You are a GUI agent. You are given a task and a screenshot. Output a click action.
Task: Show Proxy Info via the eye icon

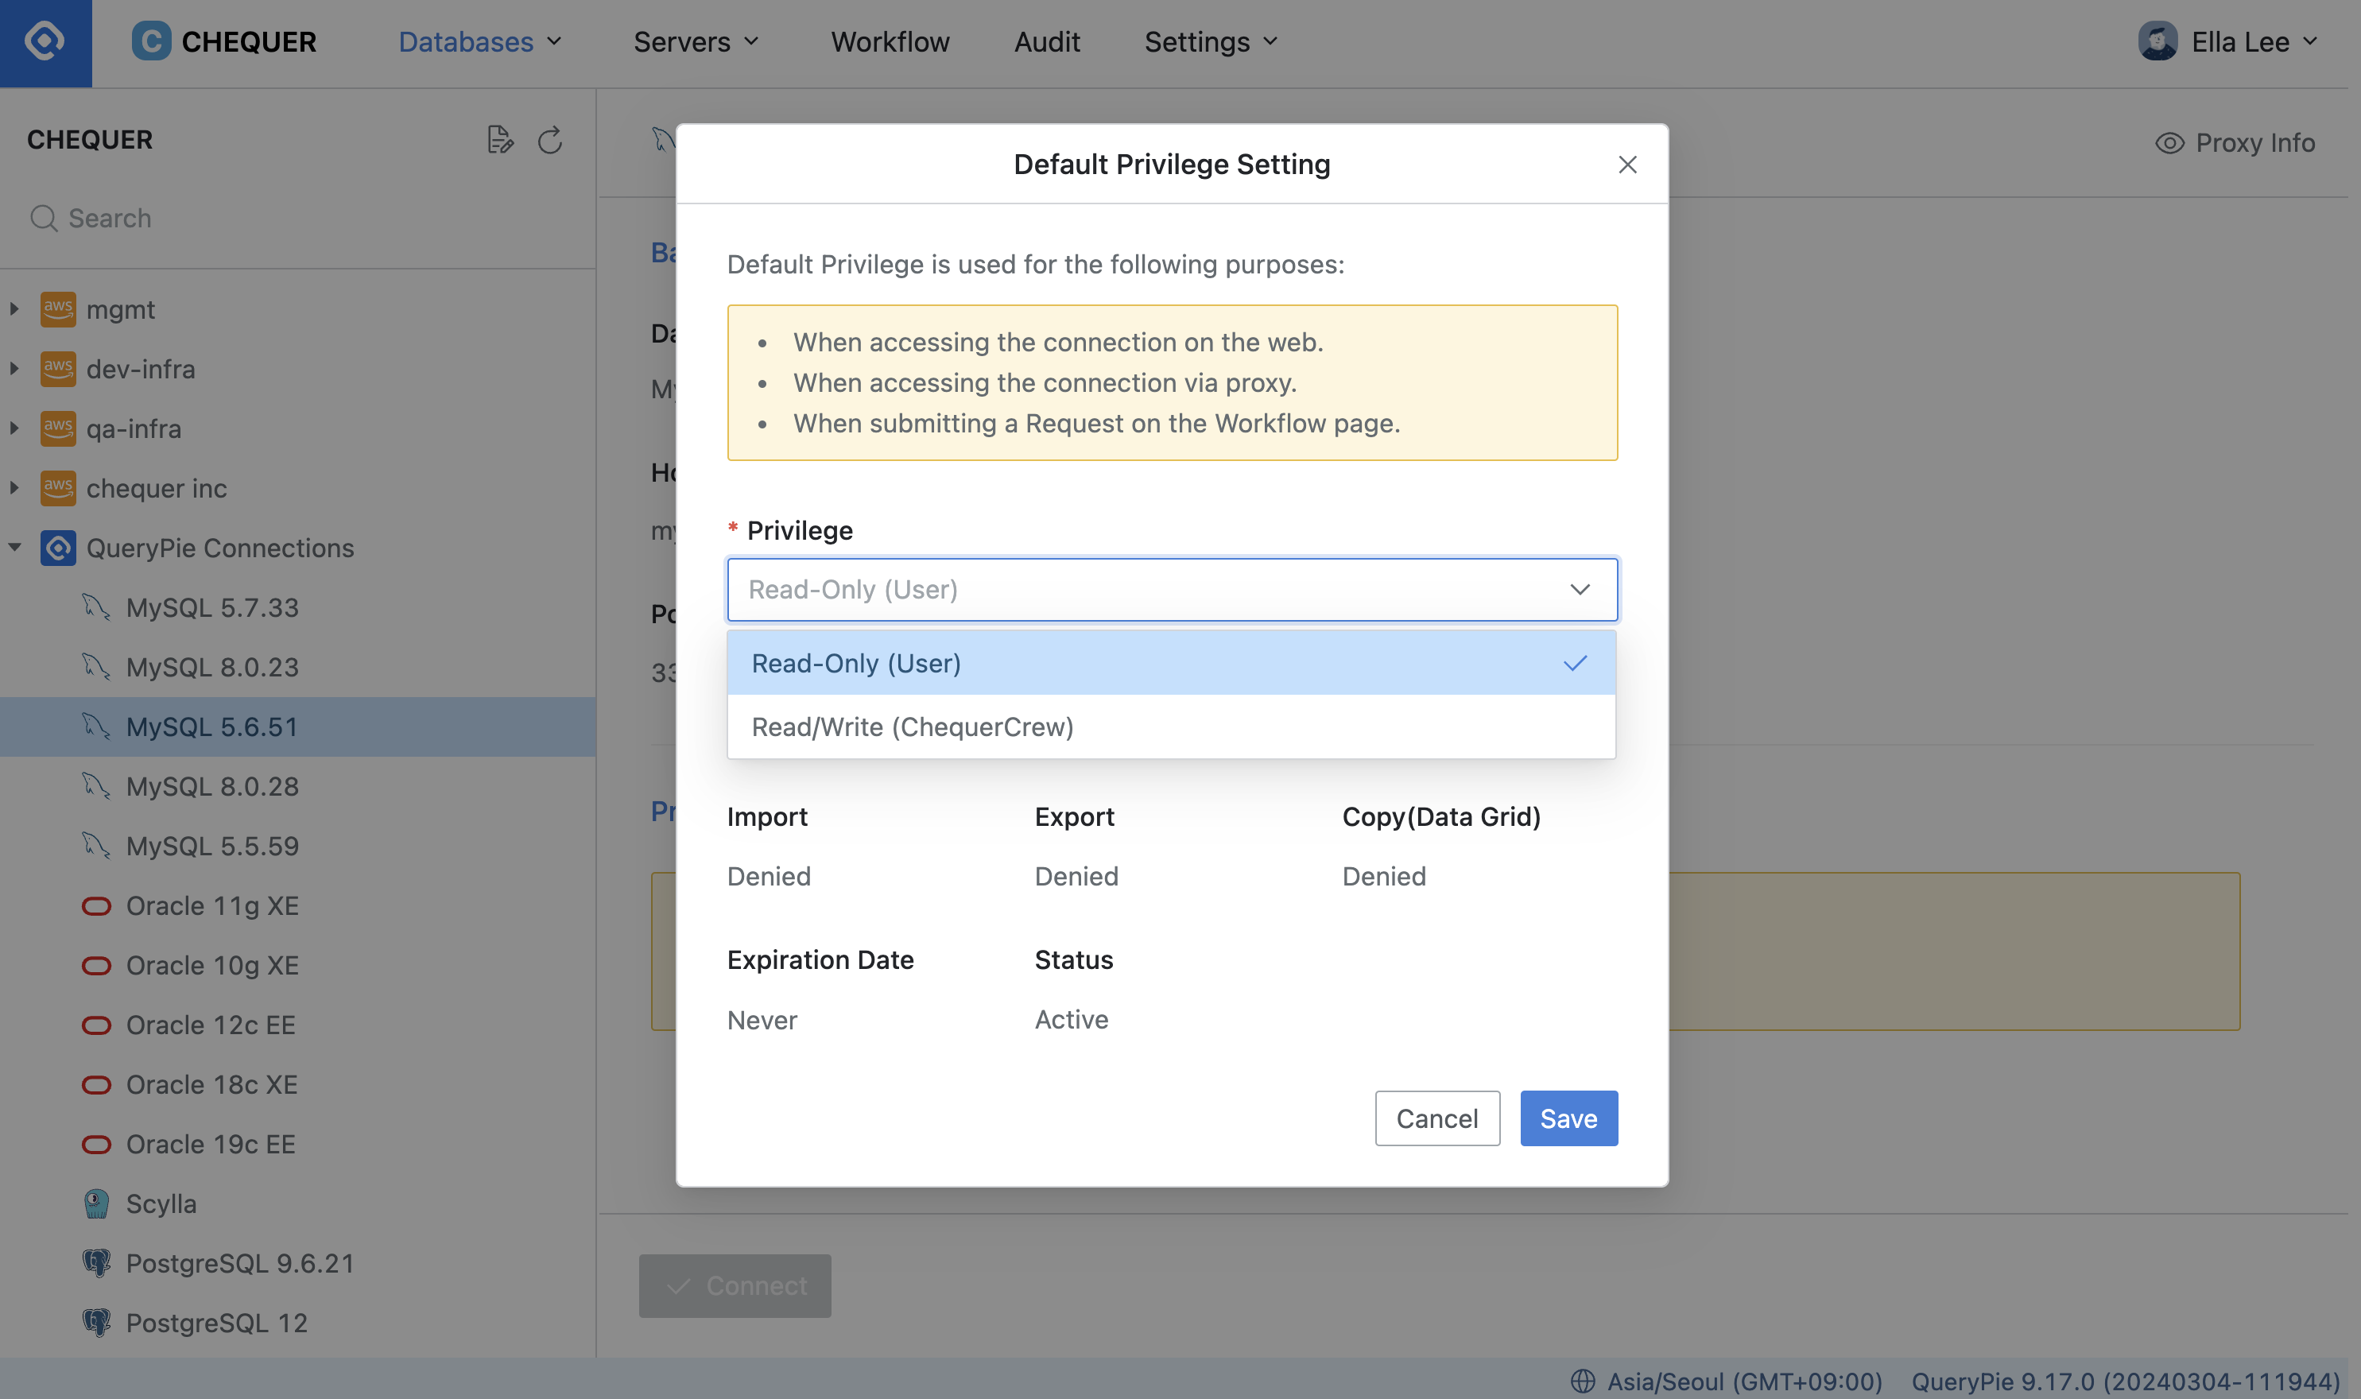tap(2169, 142)
